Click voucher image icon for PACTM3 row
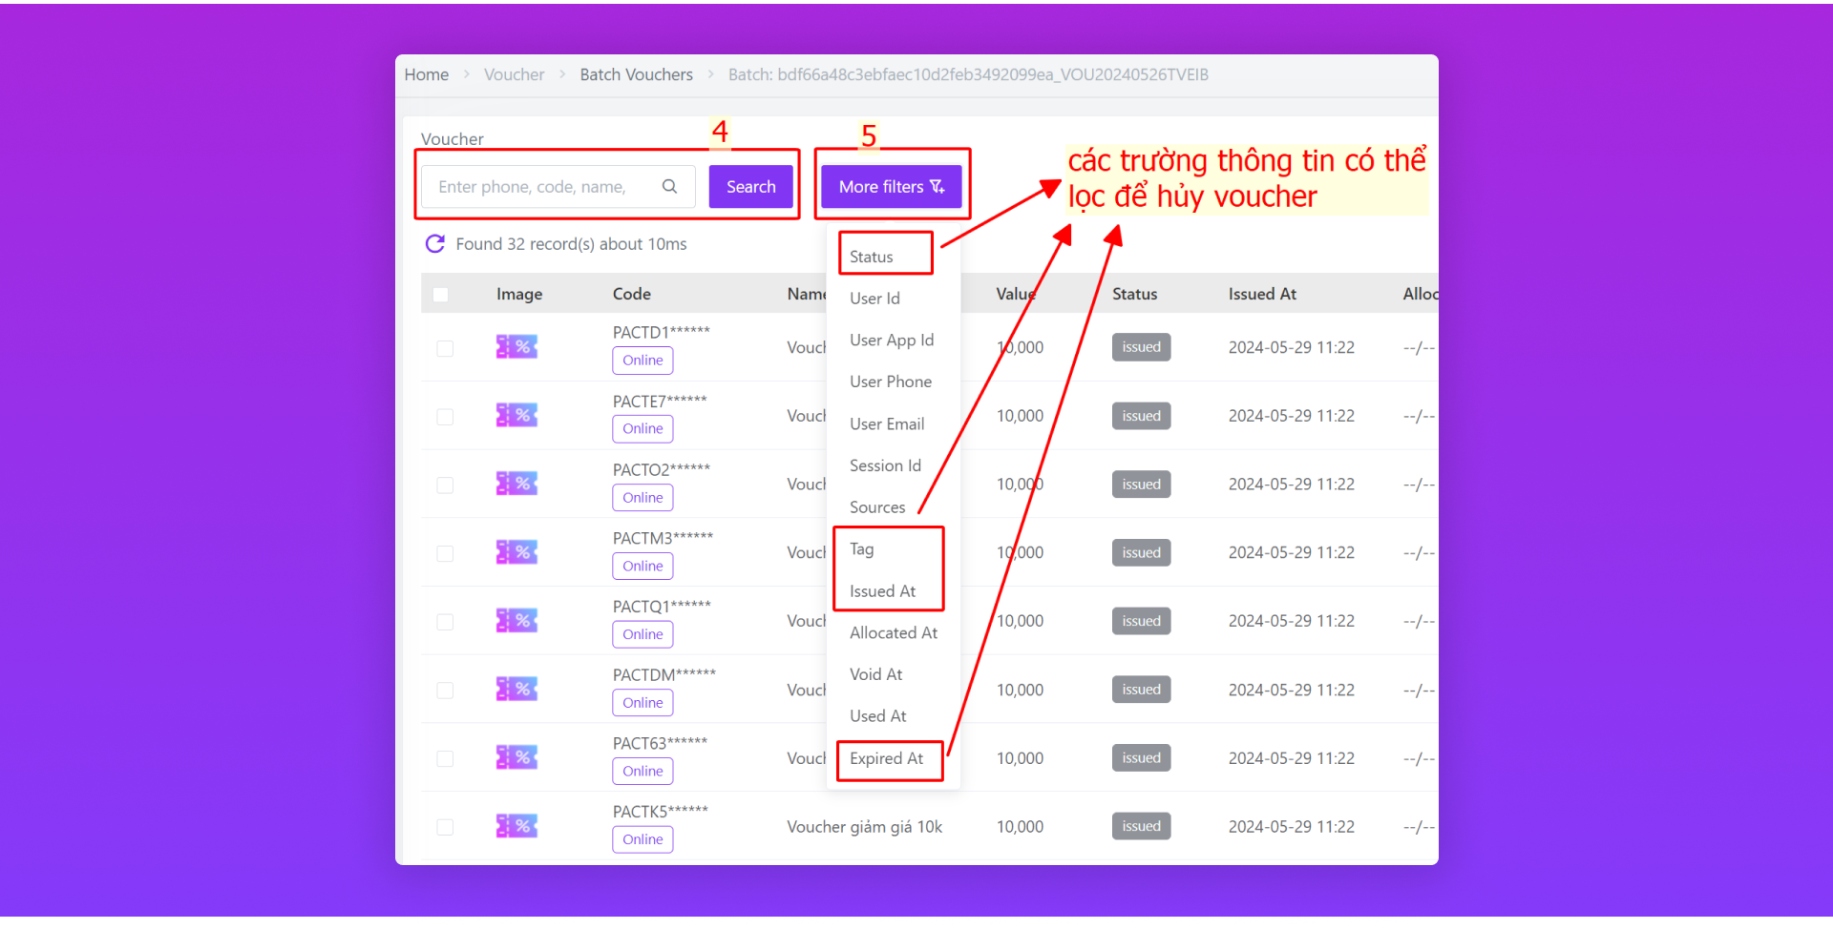This screenshot has height=929, width=1833. [x=516, y=552]
